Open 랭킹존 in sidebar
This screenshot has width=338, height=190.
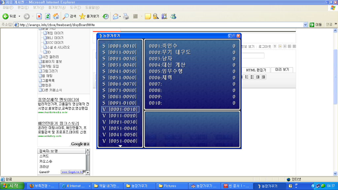pyautogui.click(x=47, y=85)
